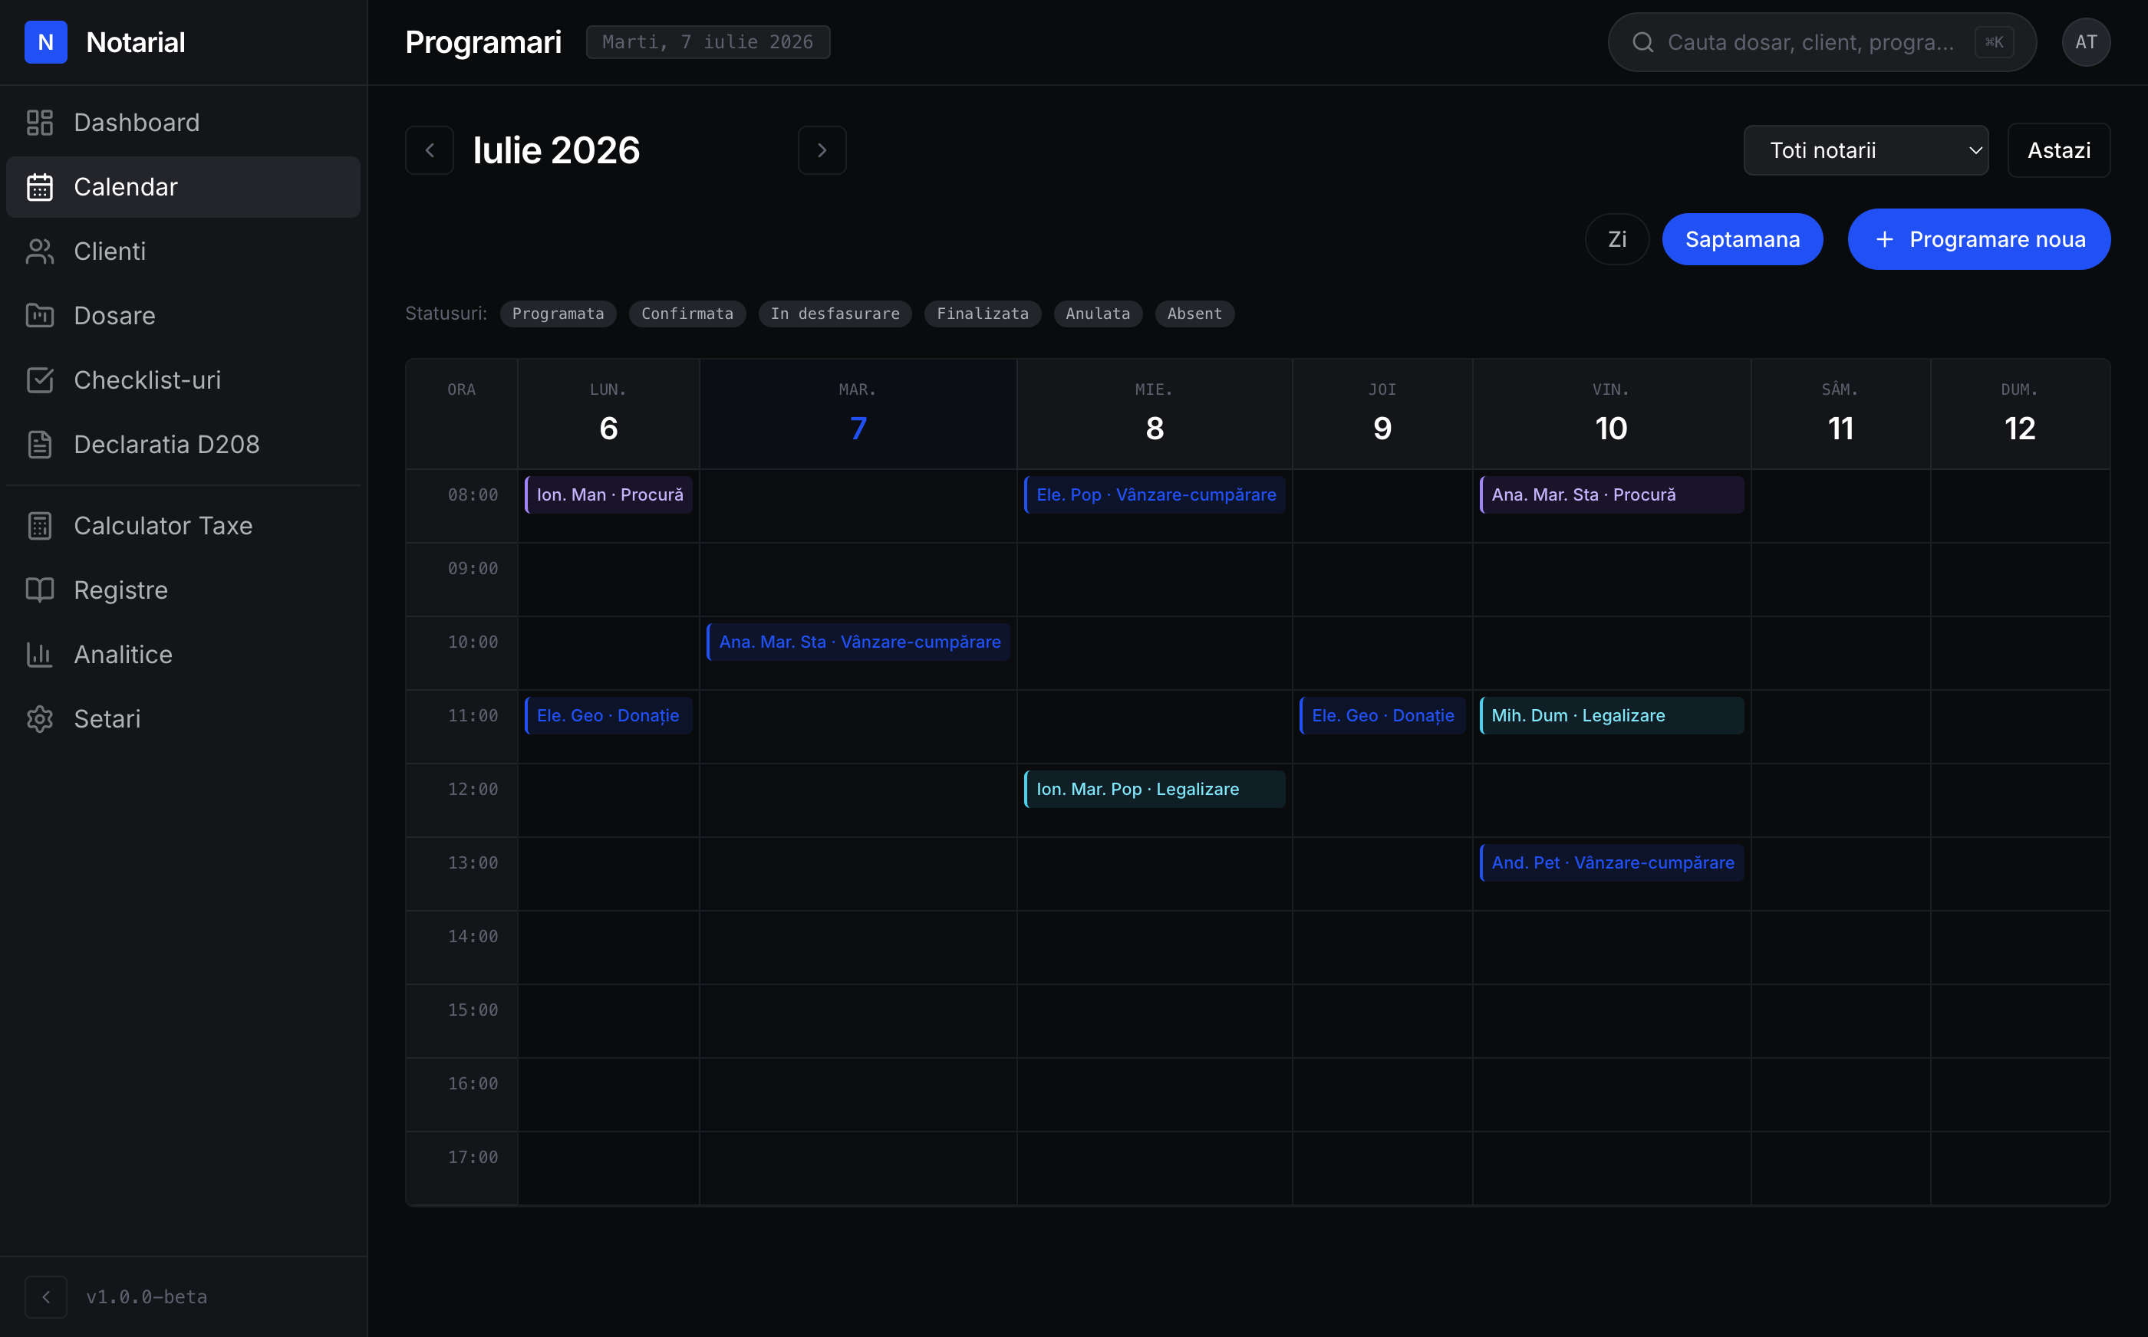Viewport: 2148px width, 1337px height.
Task: Click the plus icon in Programare noua
Action: click(x=1884, y=238)
